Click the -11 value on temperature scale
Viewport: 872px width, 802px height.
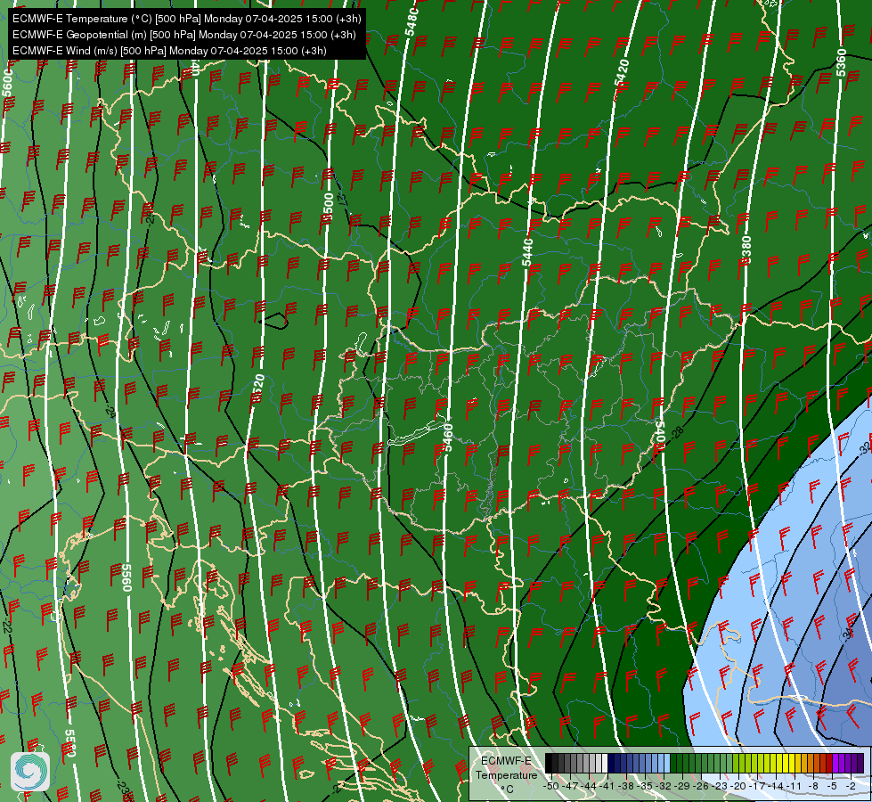[x=795, y=786]
